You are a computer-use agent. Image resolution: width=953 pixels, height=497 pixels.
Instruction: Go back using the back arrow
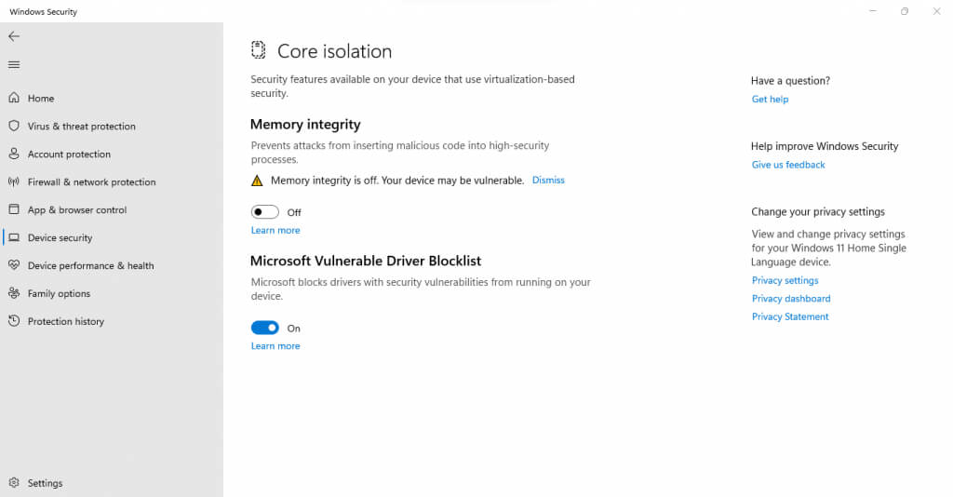click(x=14, y=36)
